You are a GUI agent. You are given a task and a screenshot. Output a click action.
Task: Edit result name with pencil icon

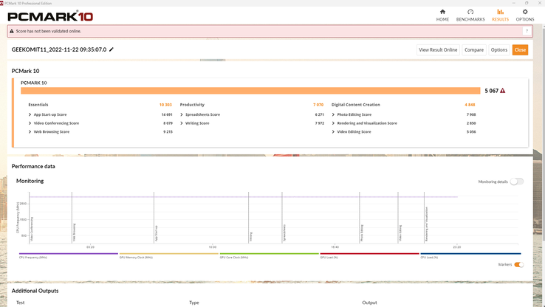point(112,49)
